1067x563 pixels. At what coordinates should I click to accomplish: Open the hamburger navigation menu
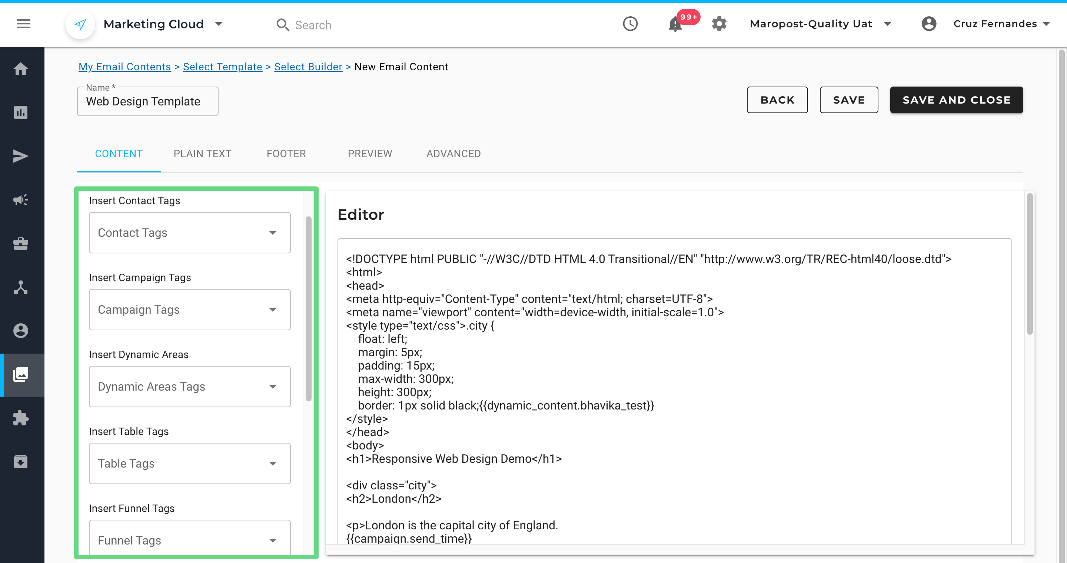click(x=24, y=24)
